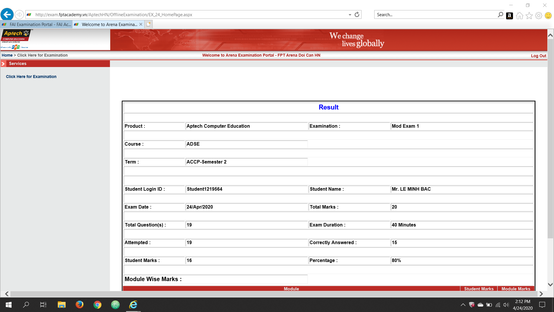This screenshot has height=312, width=554.
Task: Open the green atom app on taskbar
Action: 115,305
